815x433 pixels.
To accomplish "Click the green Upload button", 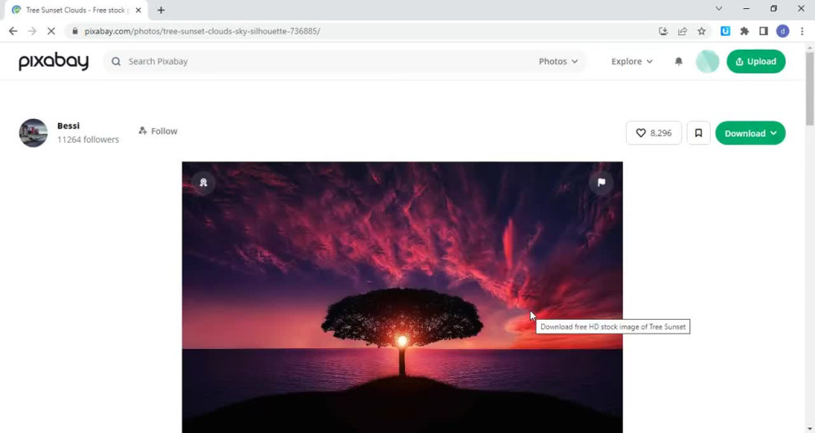I will coord(756,61).
